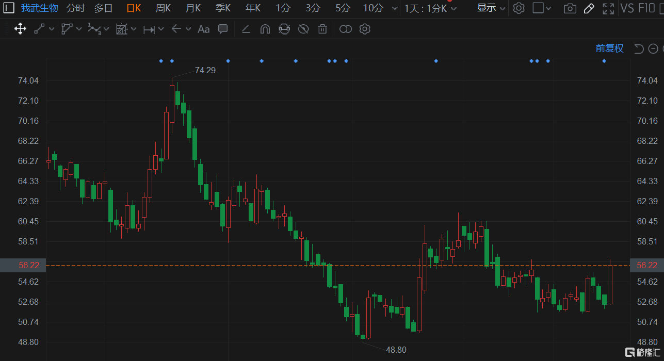Select the trend line drawing tool
This screenshot has height=361, width=664.
39,29
